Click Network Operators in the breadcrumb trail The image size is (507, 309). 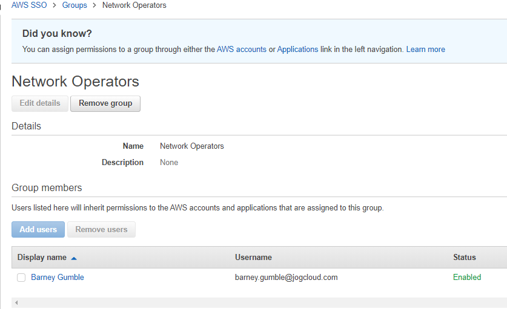click(x=134, y=5)
